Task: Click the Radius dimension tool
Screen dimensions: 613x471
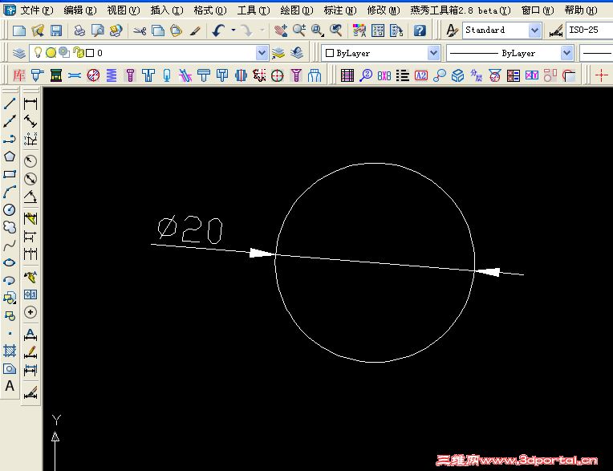Action: [x=30, y=161]
